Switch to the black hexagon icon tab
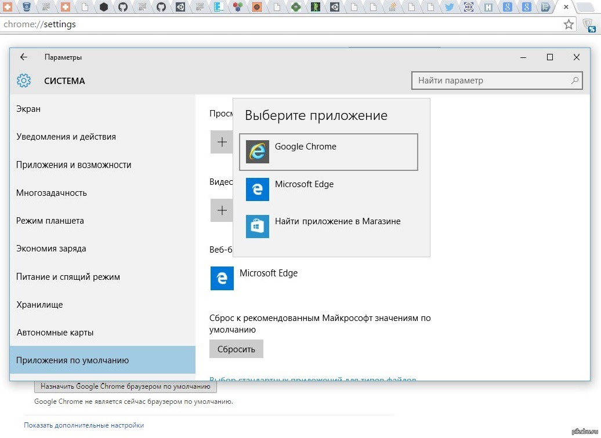 103,6
